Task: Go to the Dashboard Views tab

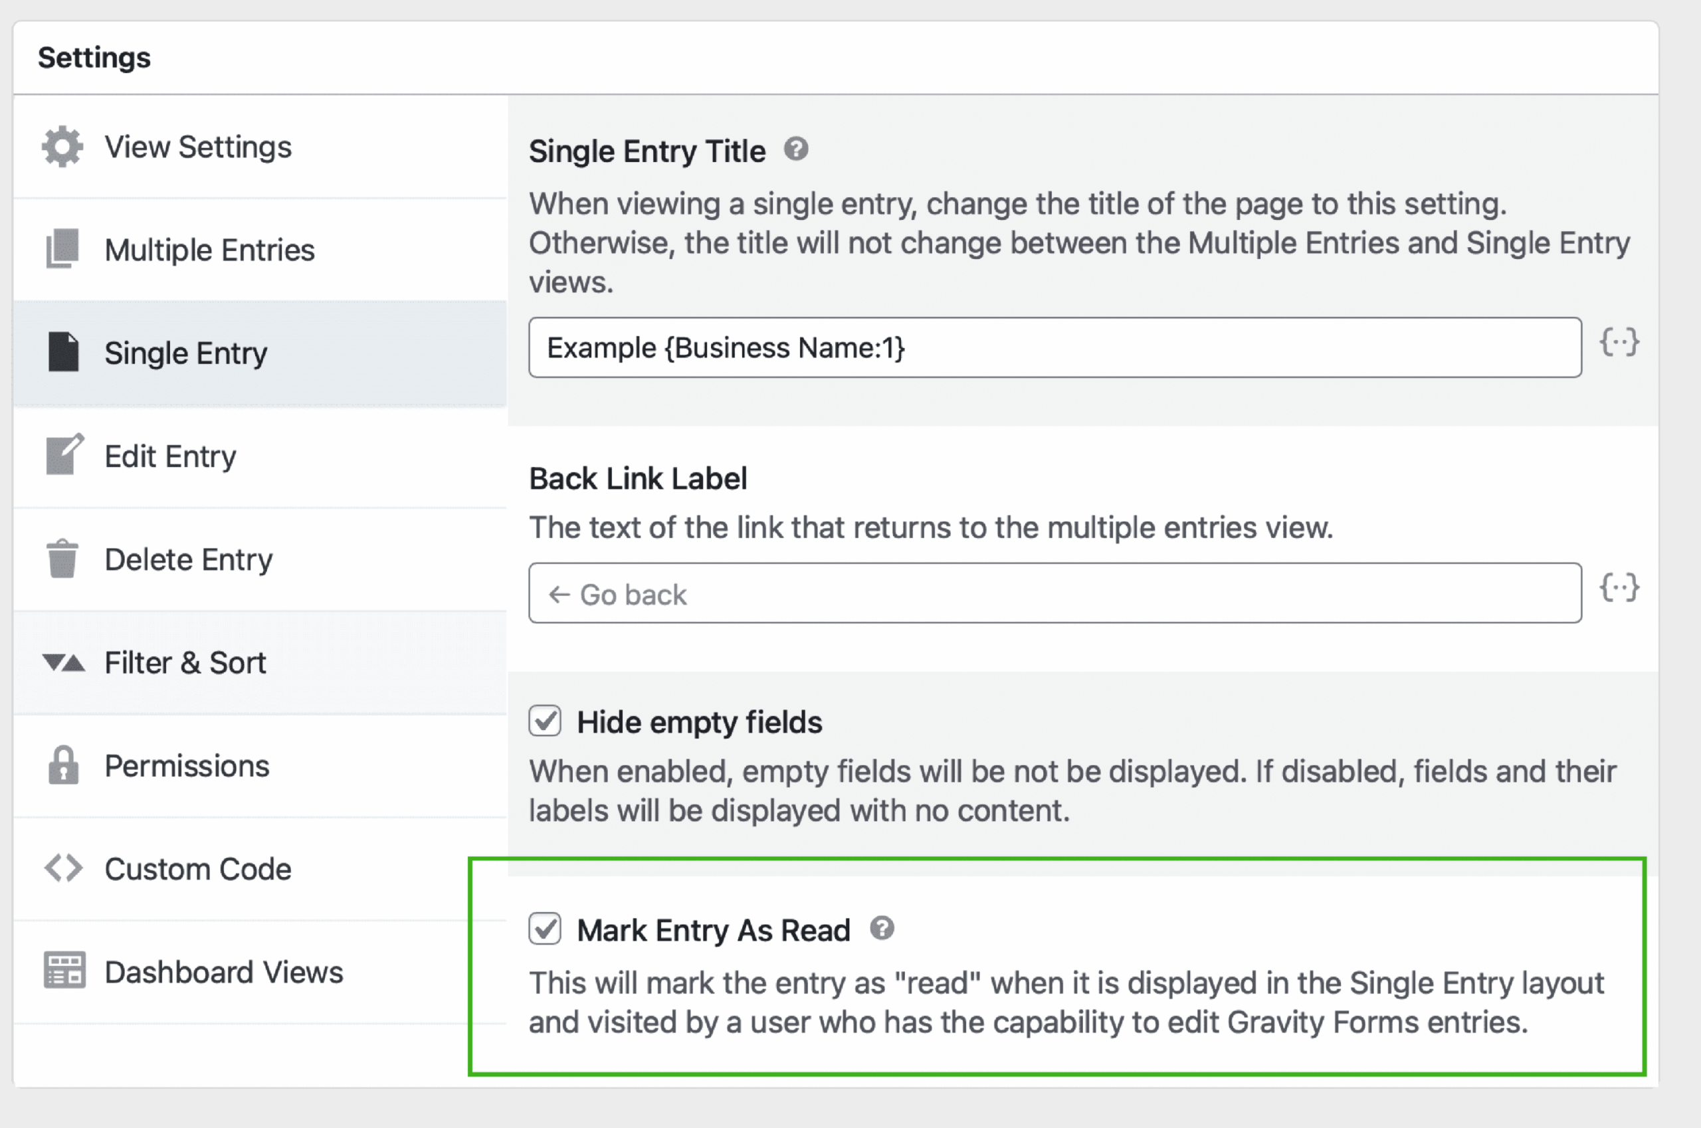Action: click(x=224, y=972)
